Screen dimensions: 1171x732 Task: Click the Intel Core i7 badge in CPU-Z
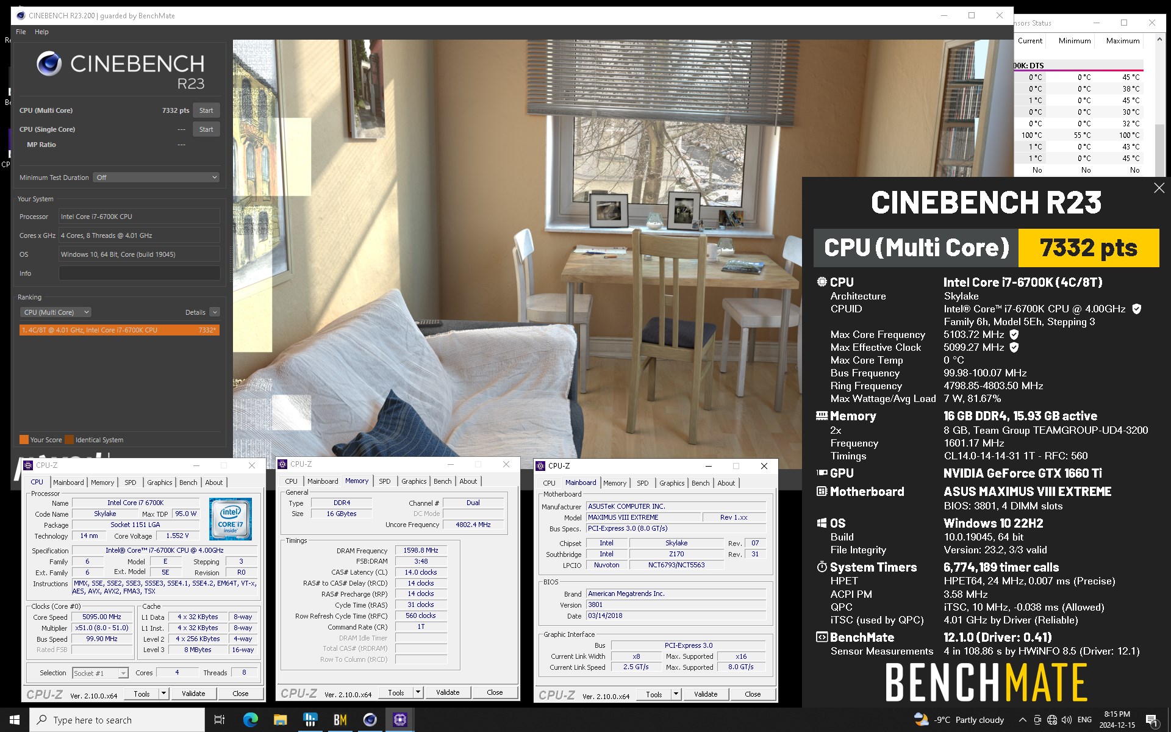[231, 519]
